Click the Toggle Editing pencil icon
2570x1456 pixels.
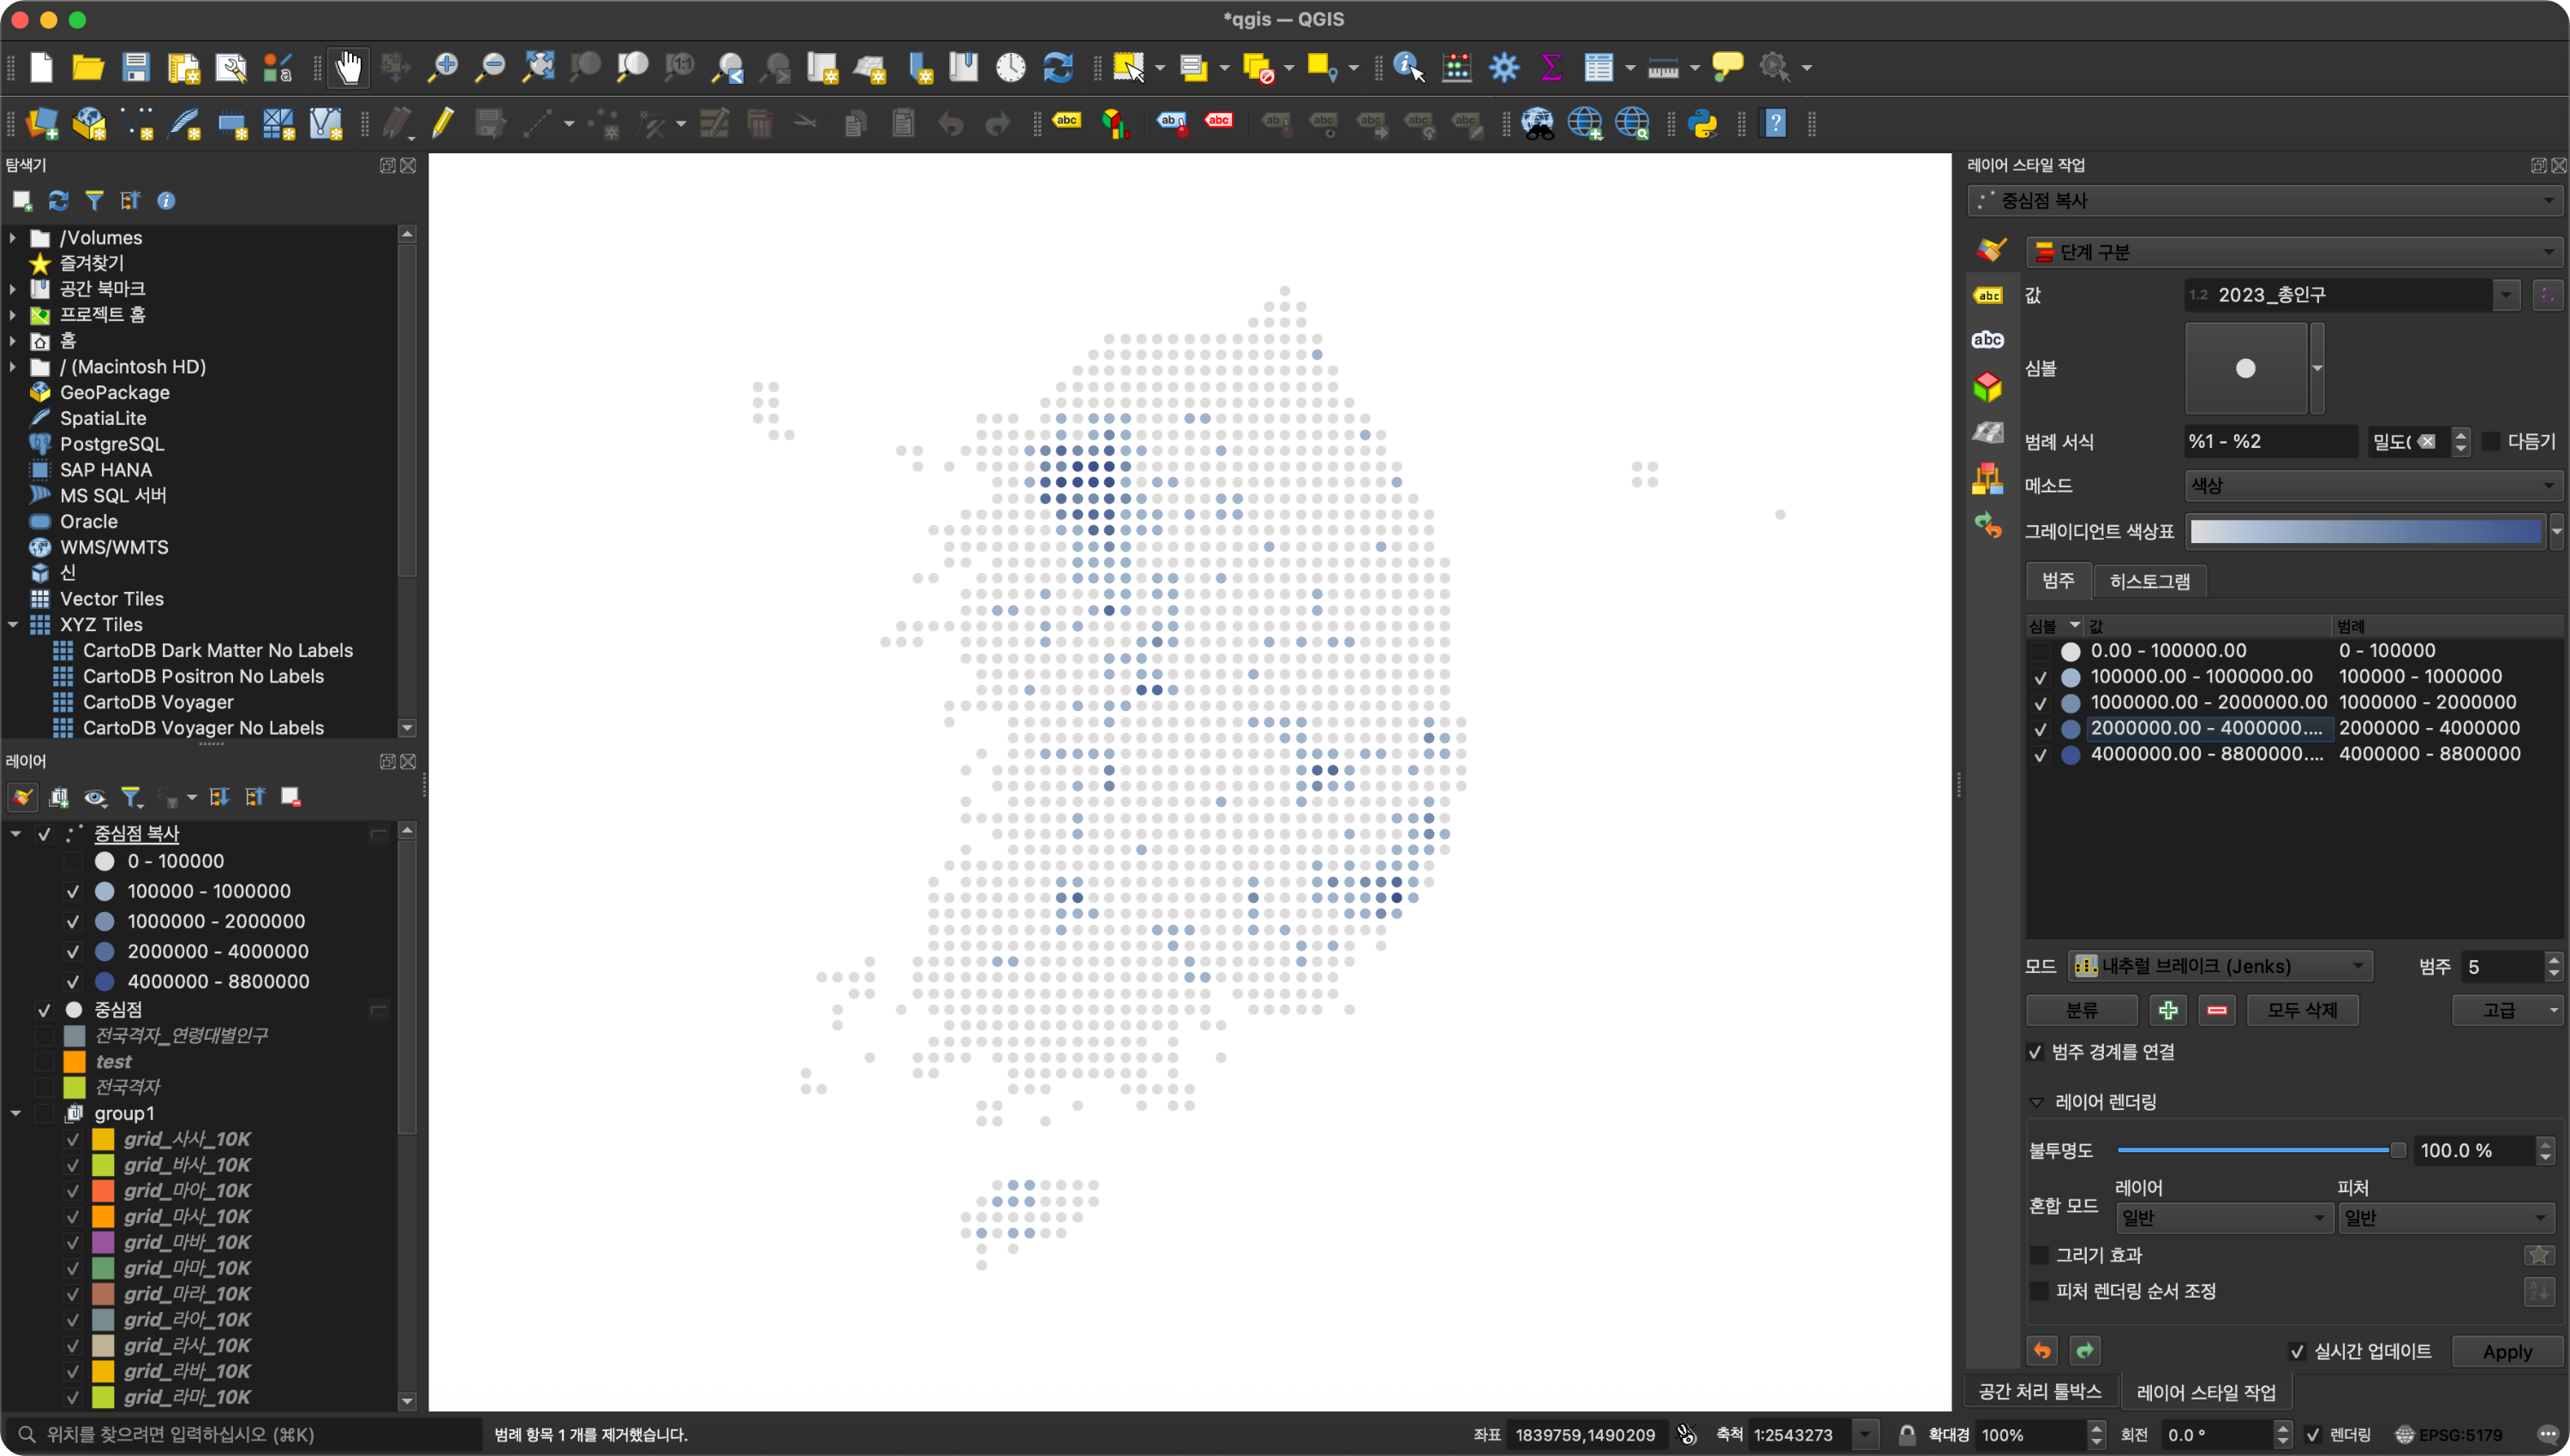[443, 124]
